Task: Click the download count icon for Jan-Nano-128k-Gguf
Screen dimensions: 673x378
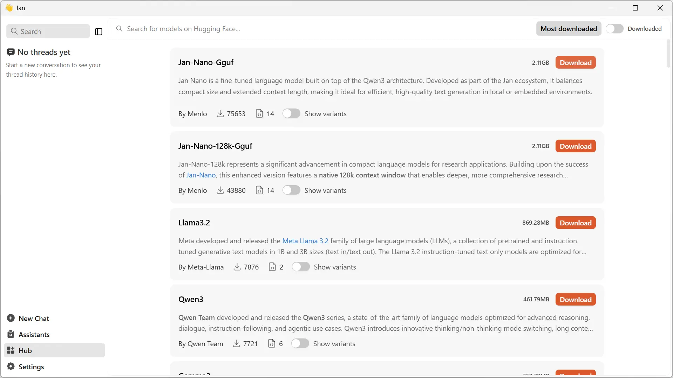Action: click(220, 190)
